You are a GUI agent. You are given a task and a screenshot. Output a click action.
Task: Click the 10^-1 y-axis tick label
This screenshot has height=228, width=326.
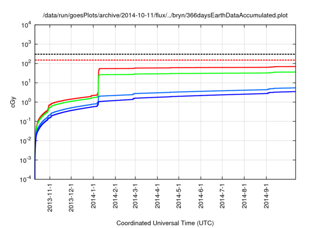[25, 122]
